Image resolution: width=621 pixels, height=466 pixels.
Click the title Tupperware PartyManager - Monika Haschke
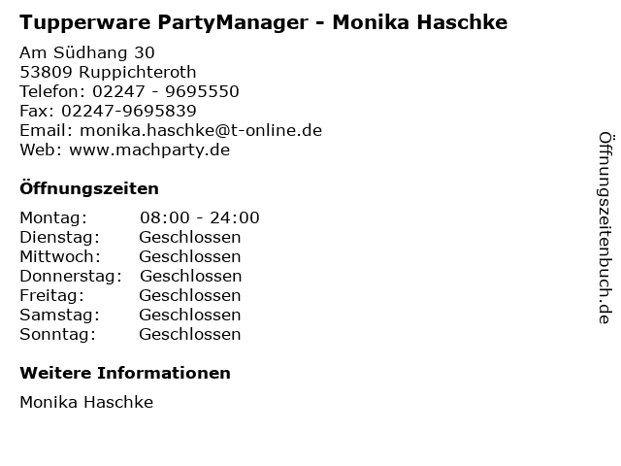263,22
